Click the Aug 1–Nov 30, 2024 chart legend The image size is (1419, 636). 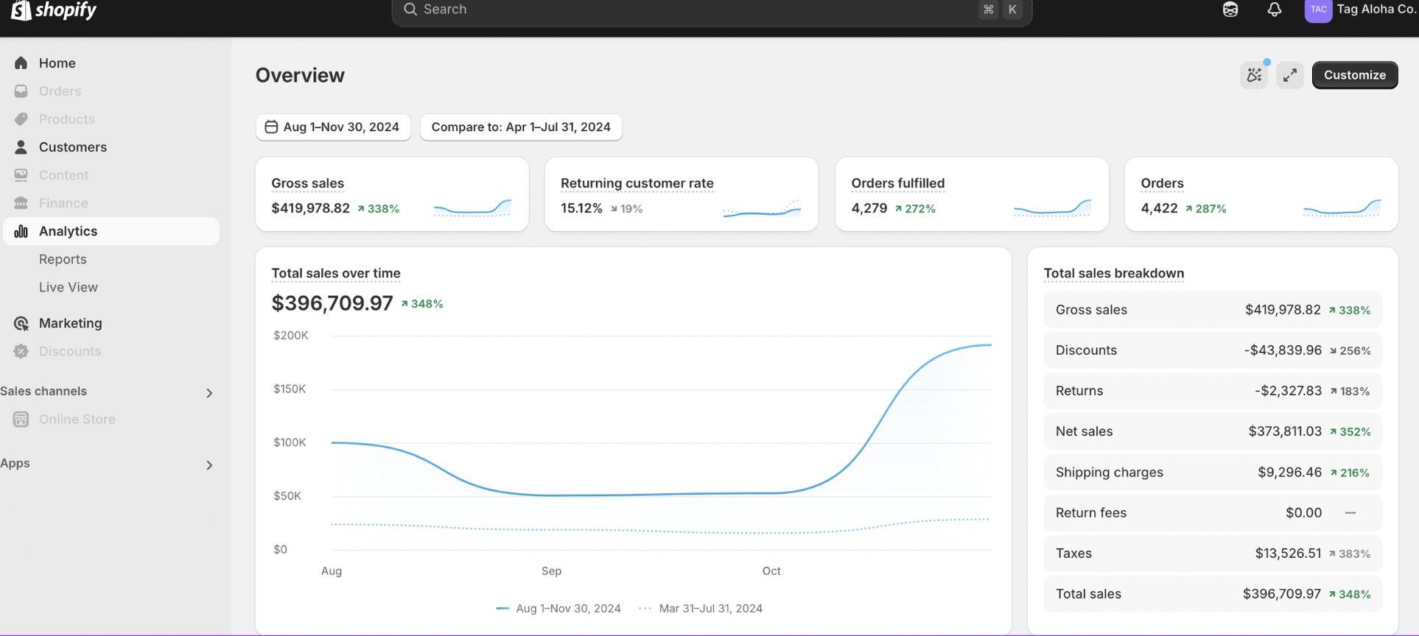point(558,609)
